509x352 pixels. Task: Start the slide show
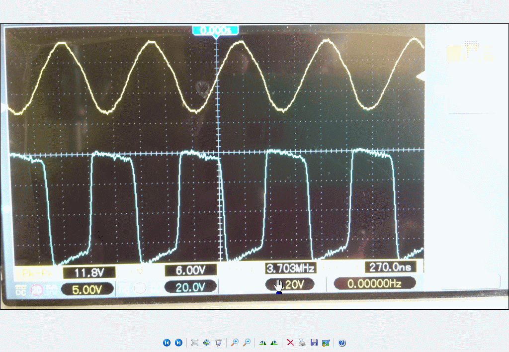coord(218,343)
